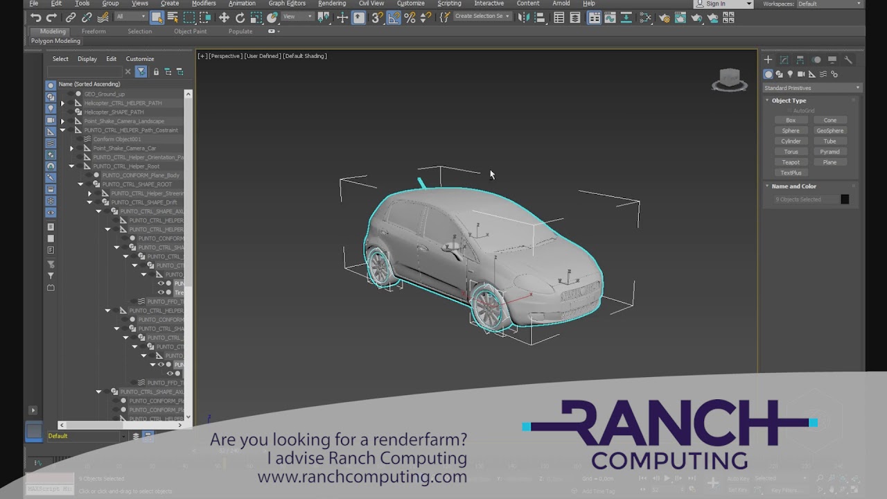
Task: Click the Undo arrow icon
Action: pyautogui.click(x=36, y=18)
